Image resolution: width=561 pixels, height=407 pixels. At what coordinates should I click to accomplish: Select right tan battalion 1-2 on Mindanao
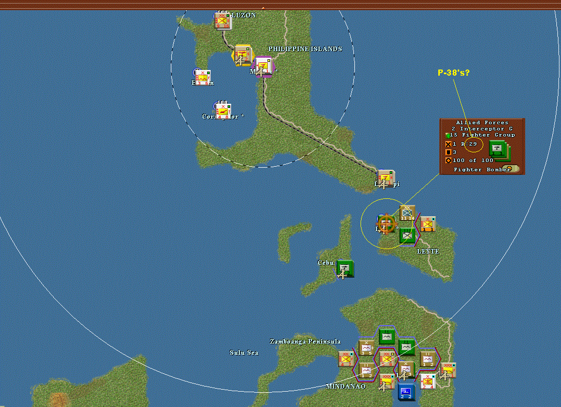coord(428,359)
